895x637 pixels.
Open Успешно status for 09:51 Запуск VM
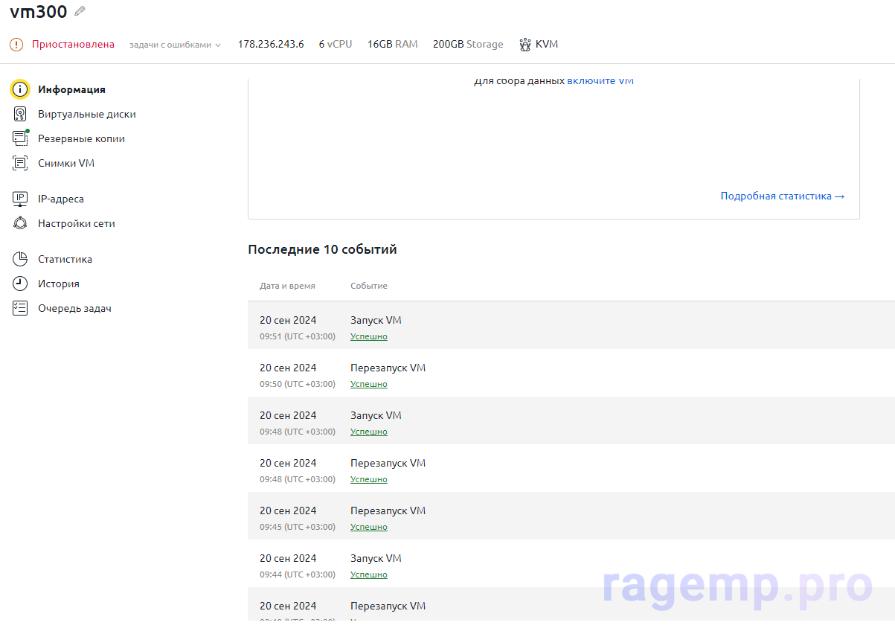pyautogui.click(x=369, y=336)
